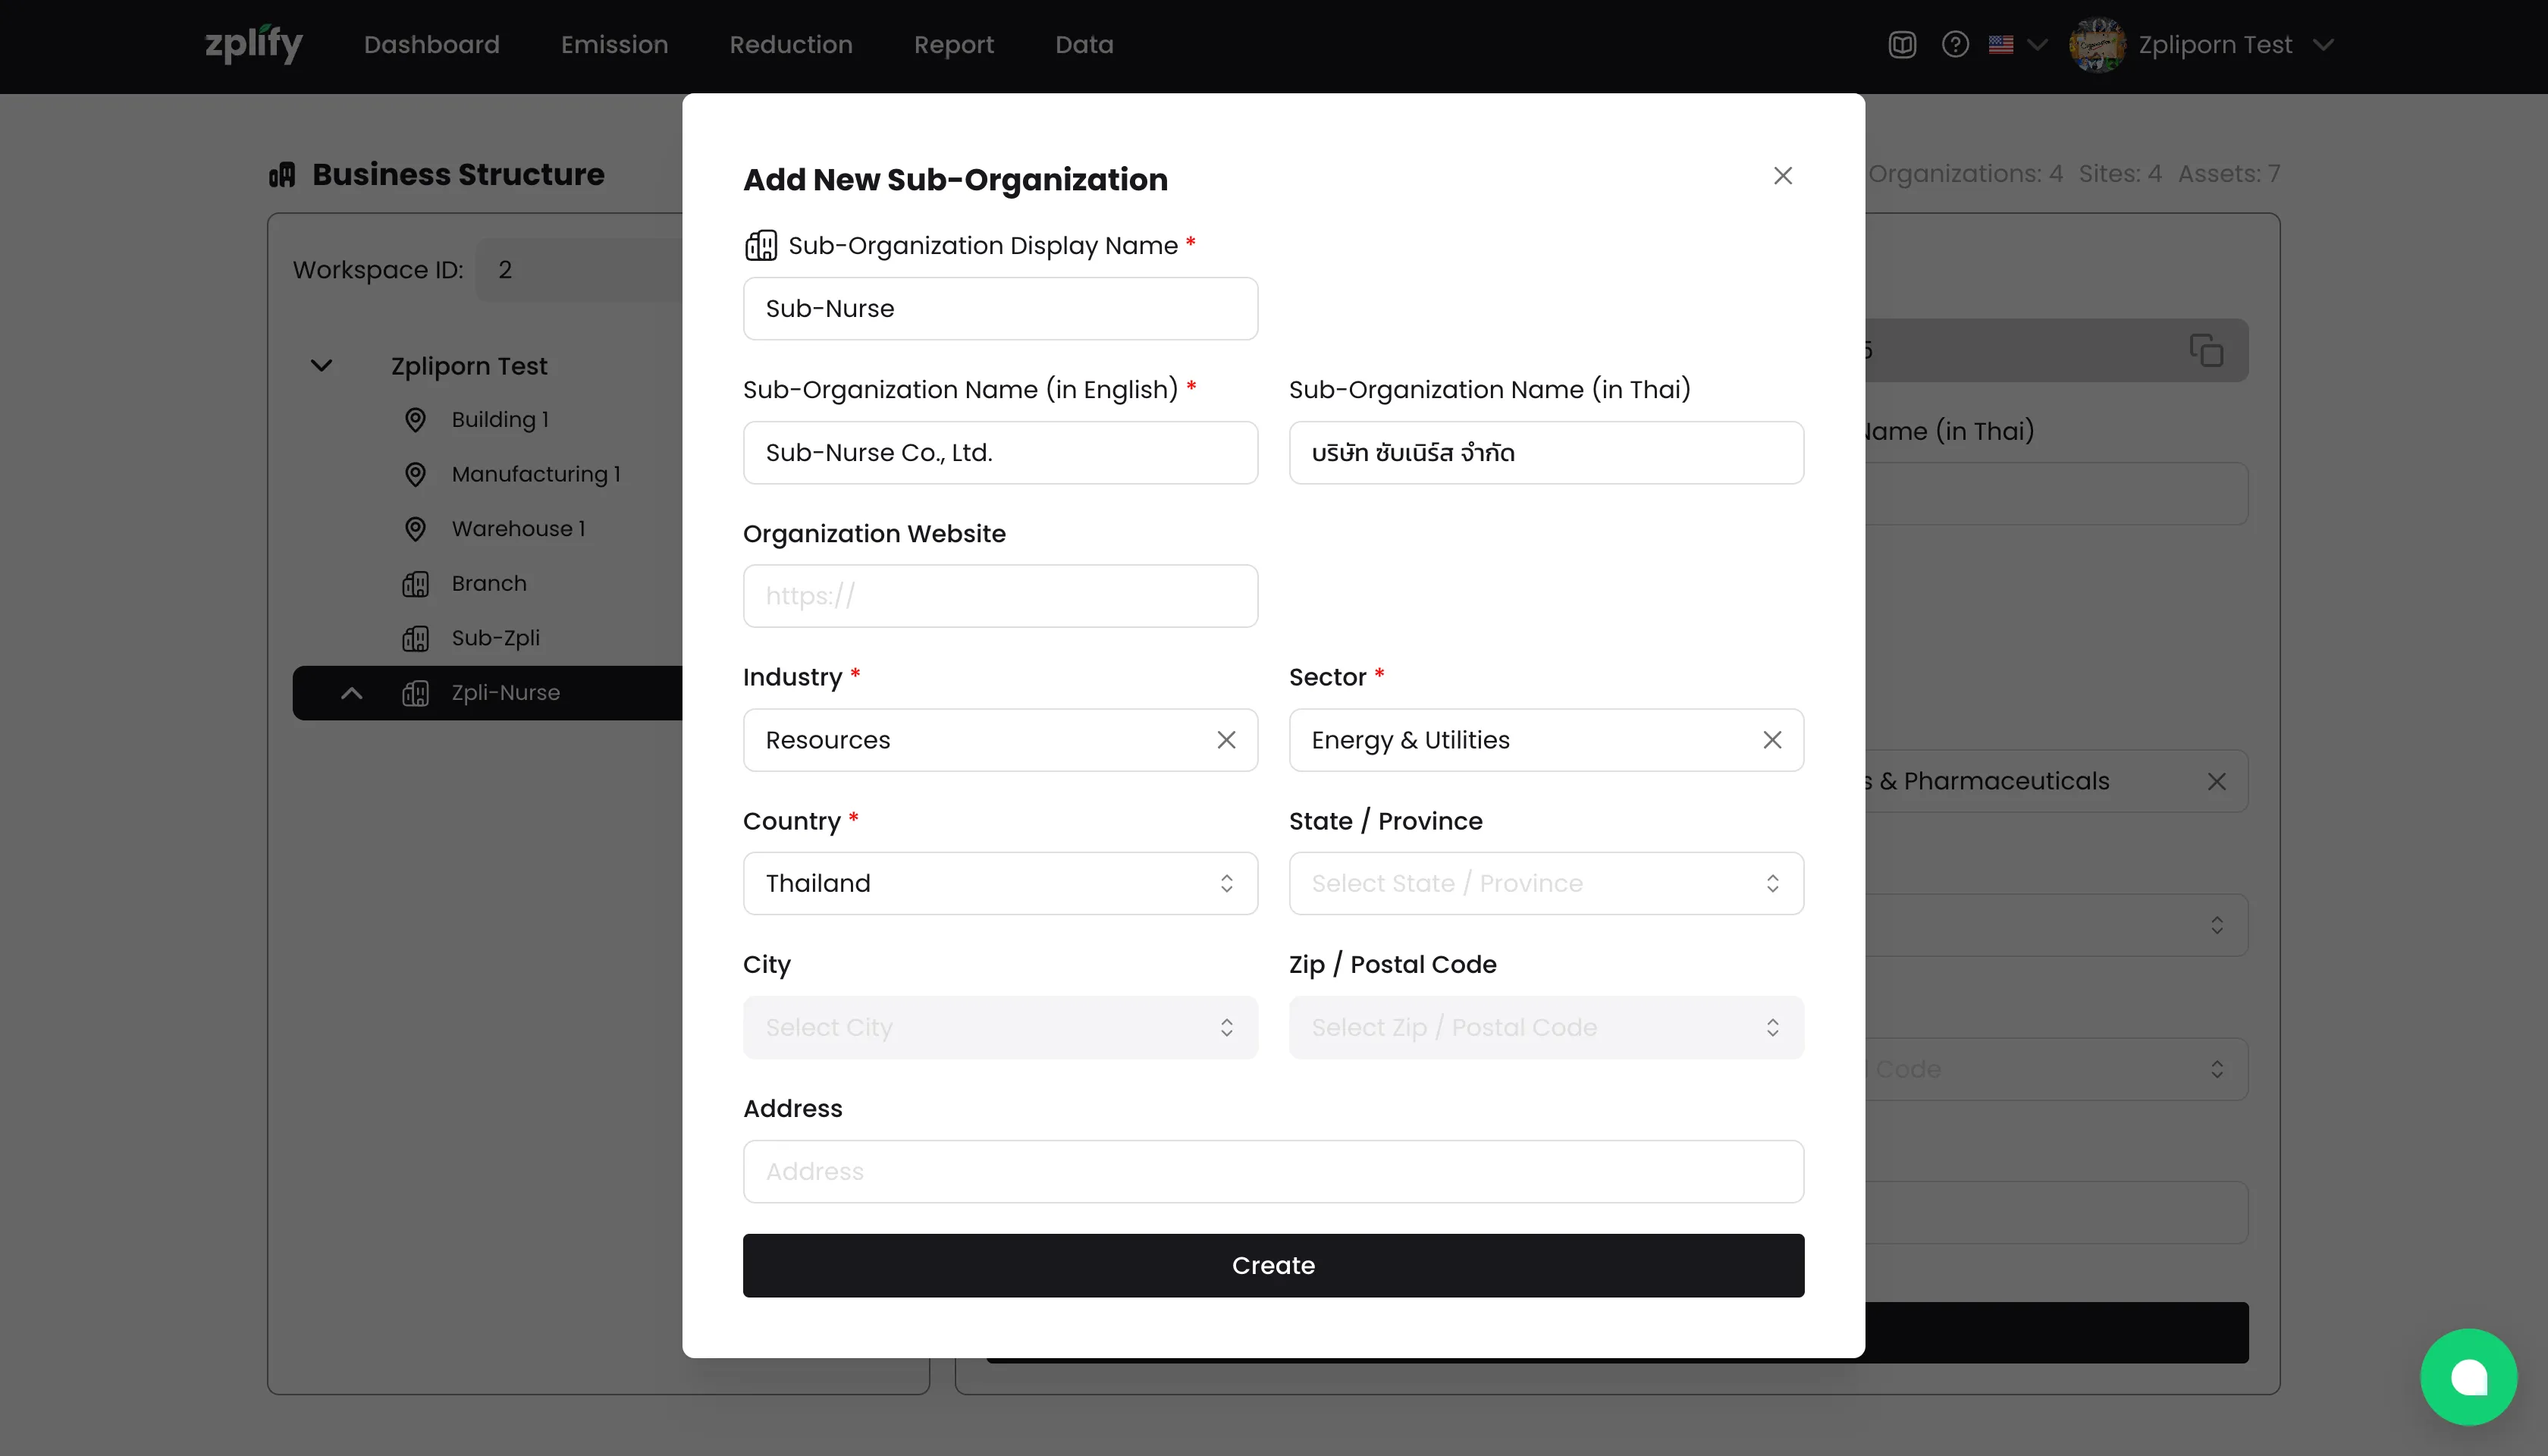Click the help question mark icon
2548x1456 pixels.
tap(1955, 45)
